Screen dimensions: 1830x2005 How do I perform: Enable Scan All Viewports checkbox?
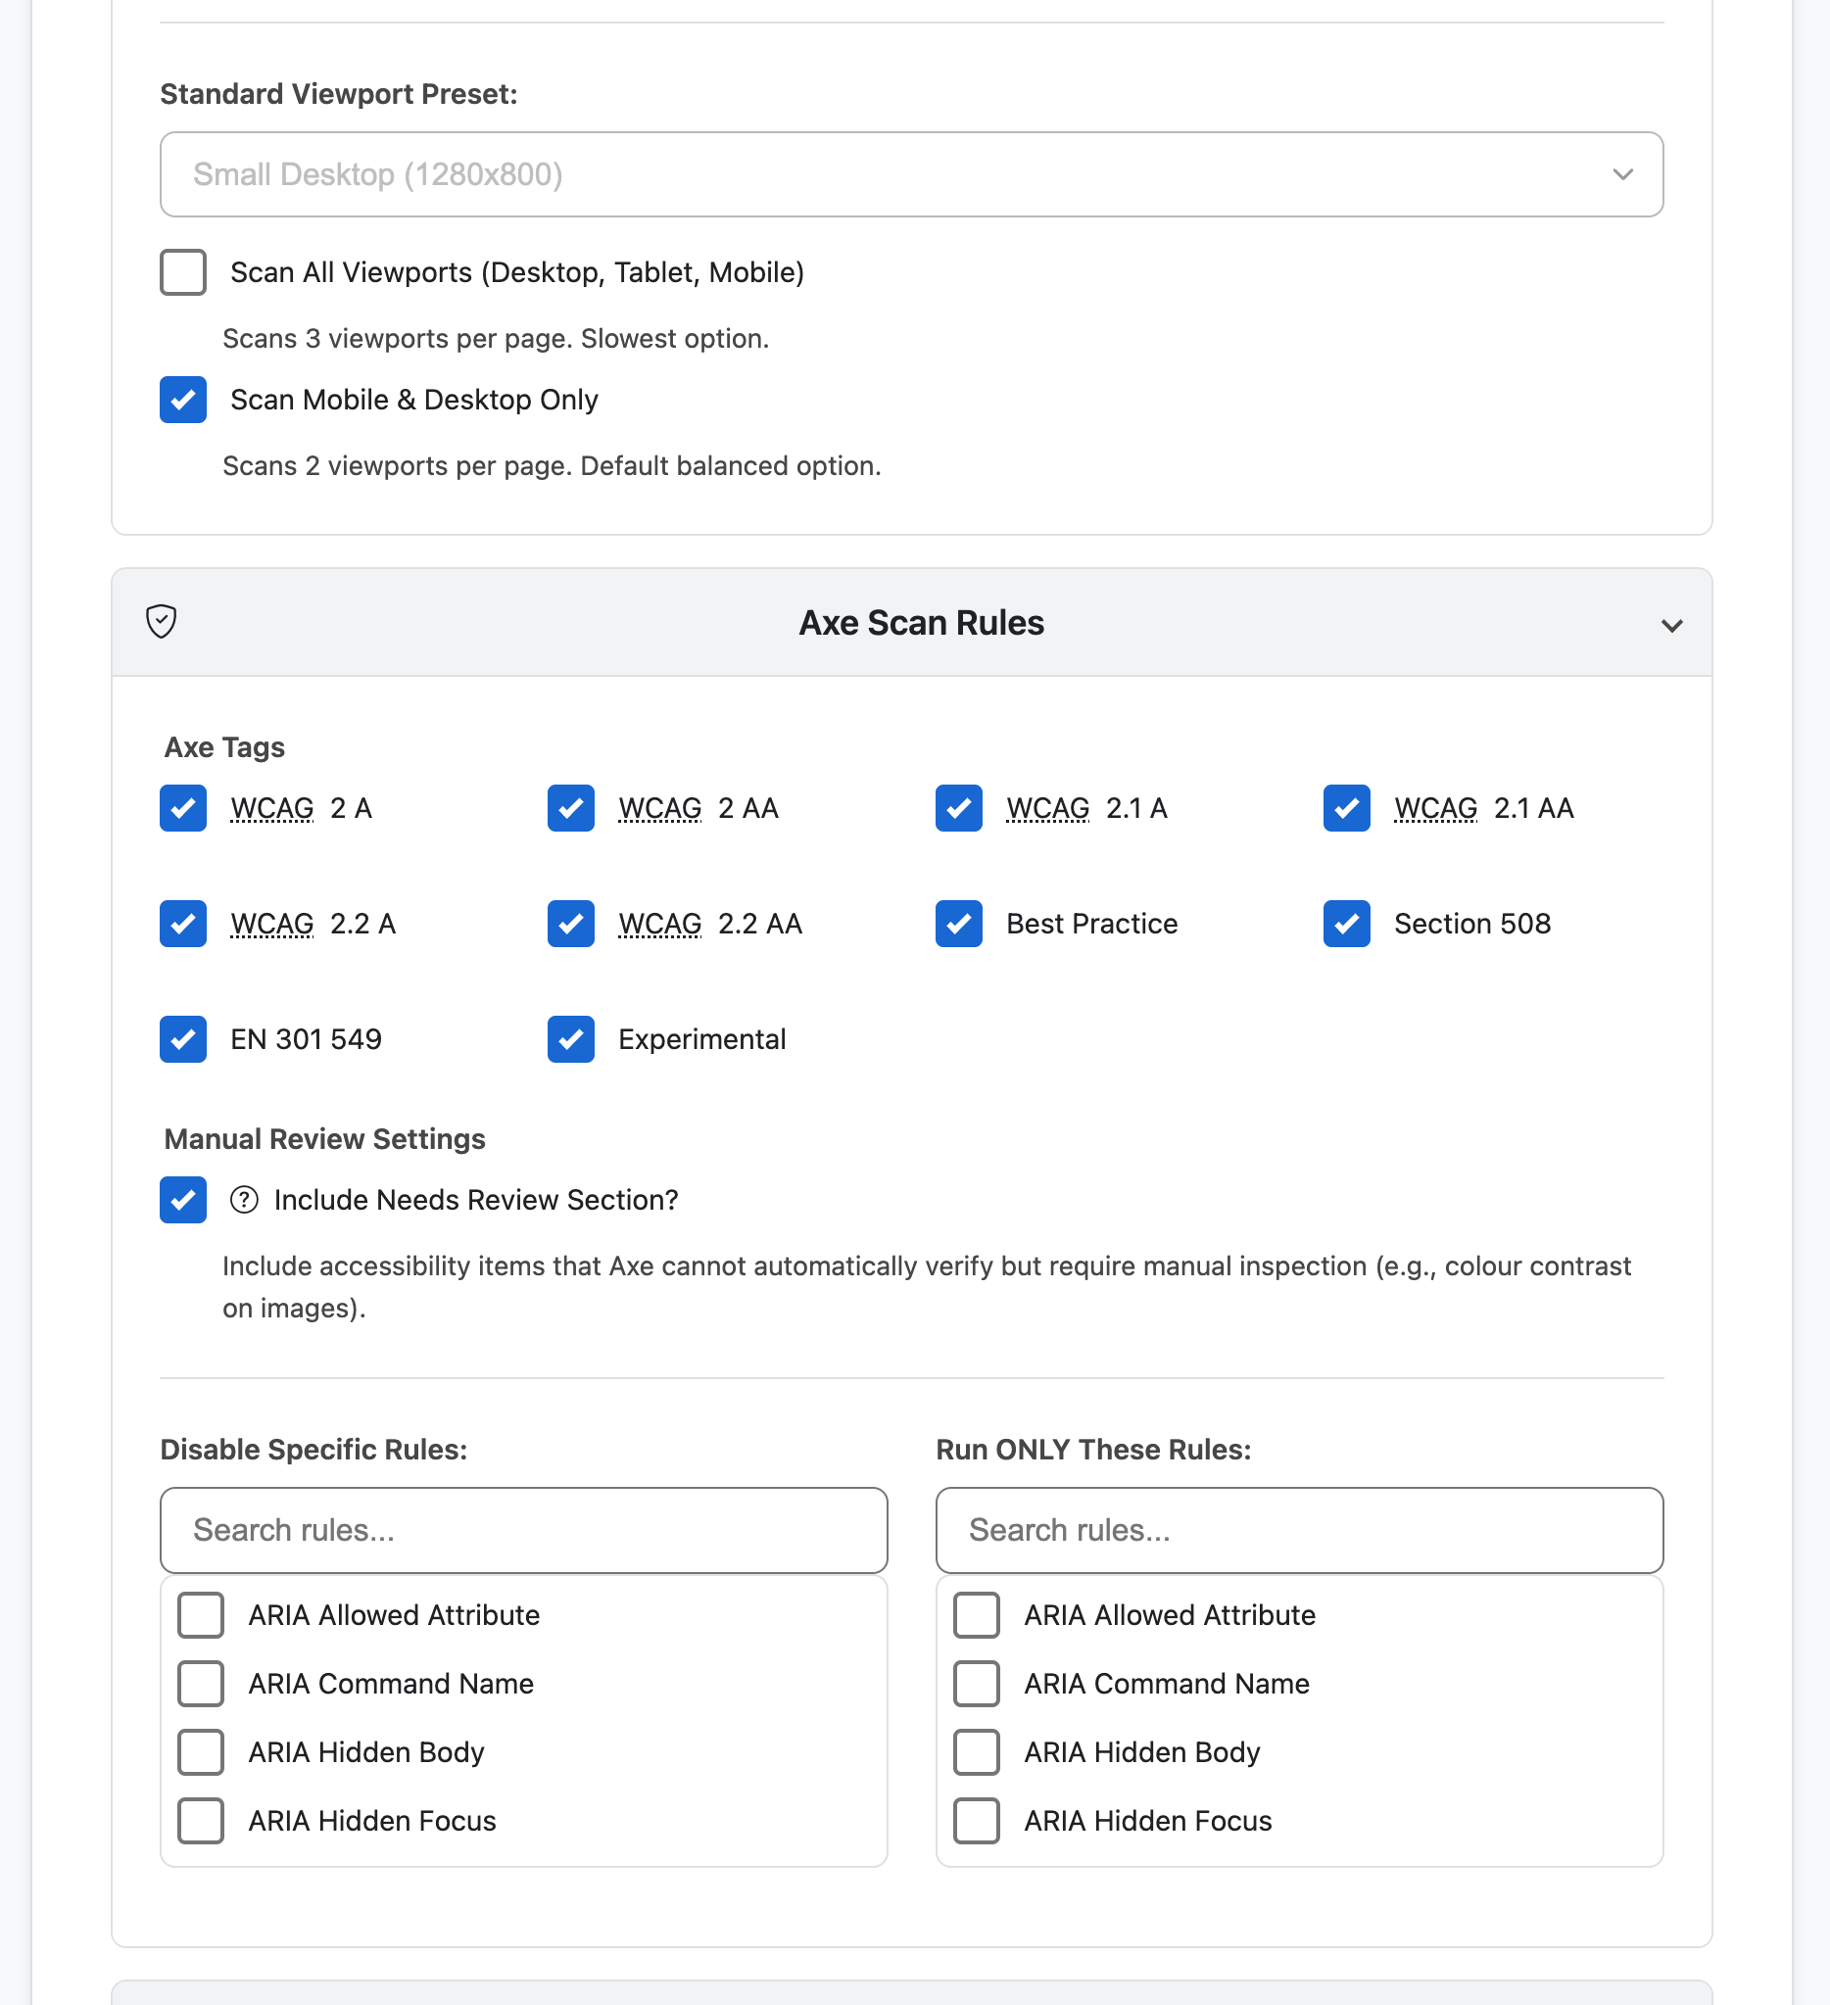point(183,272)
